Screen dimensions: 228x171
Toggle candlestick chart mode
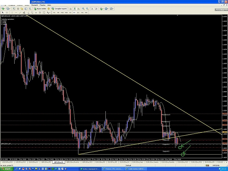74,9
